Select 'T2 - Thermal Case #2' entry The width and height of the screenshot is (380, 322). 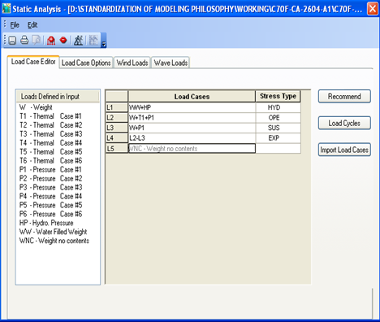(x=50, y=125)
